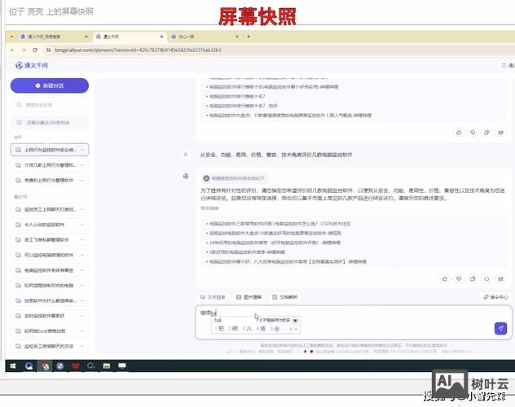Open chat 监控员工微信聊天的方法

(x=50, y=346)
